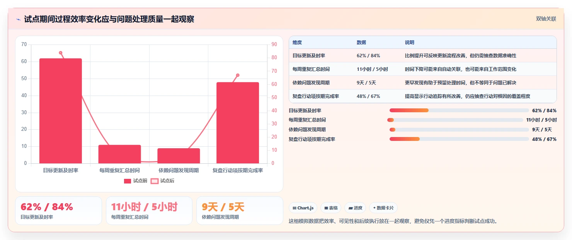Viewport: 572px width, 240px height.
Task: Click the 复盘行动项按期完成率 progress bar
Action: (459, 139)
